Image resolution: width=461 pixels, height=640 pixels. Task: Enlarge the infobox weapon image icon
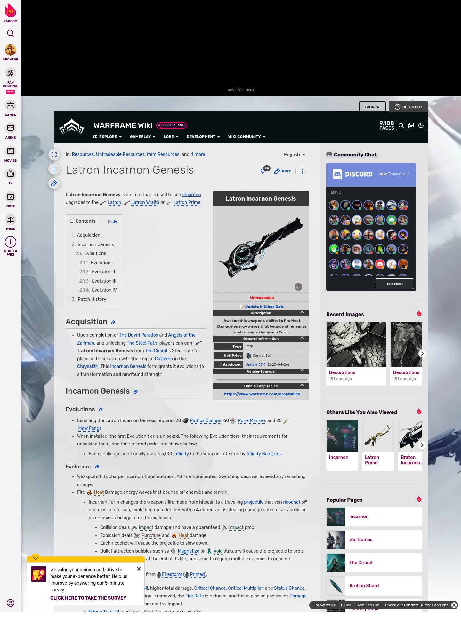click(298, 287)
